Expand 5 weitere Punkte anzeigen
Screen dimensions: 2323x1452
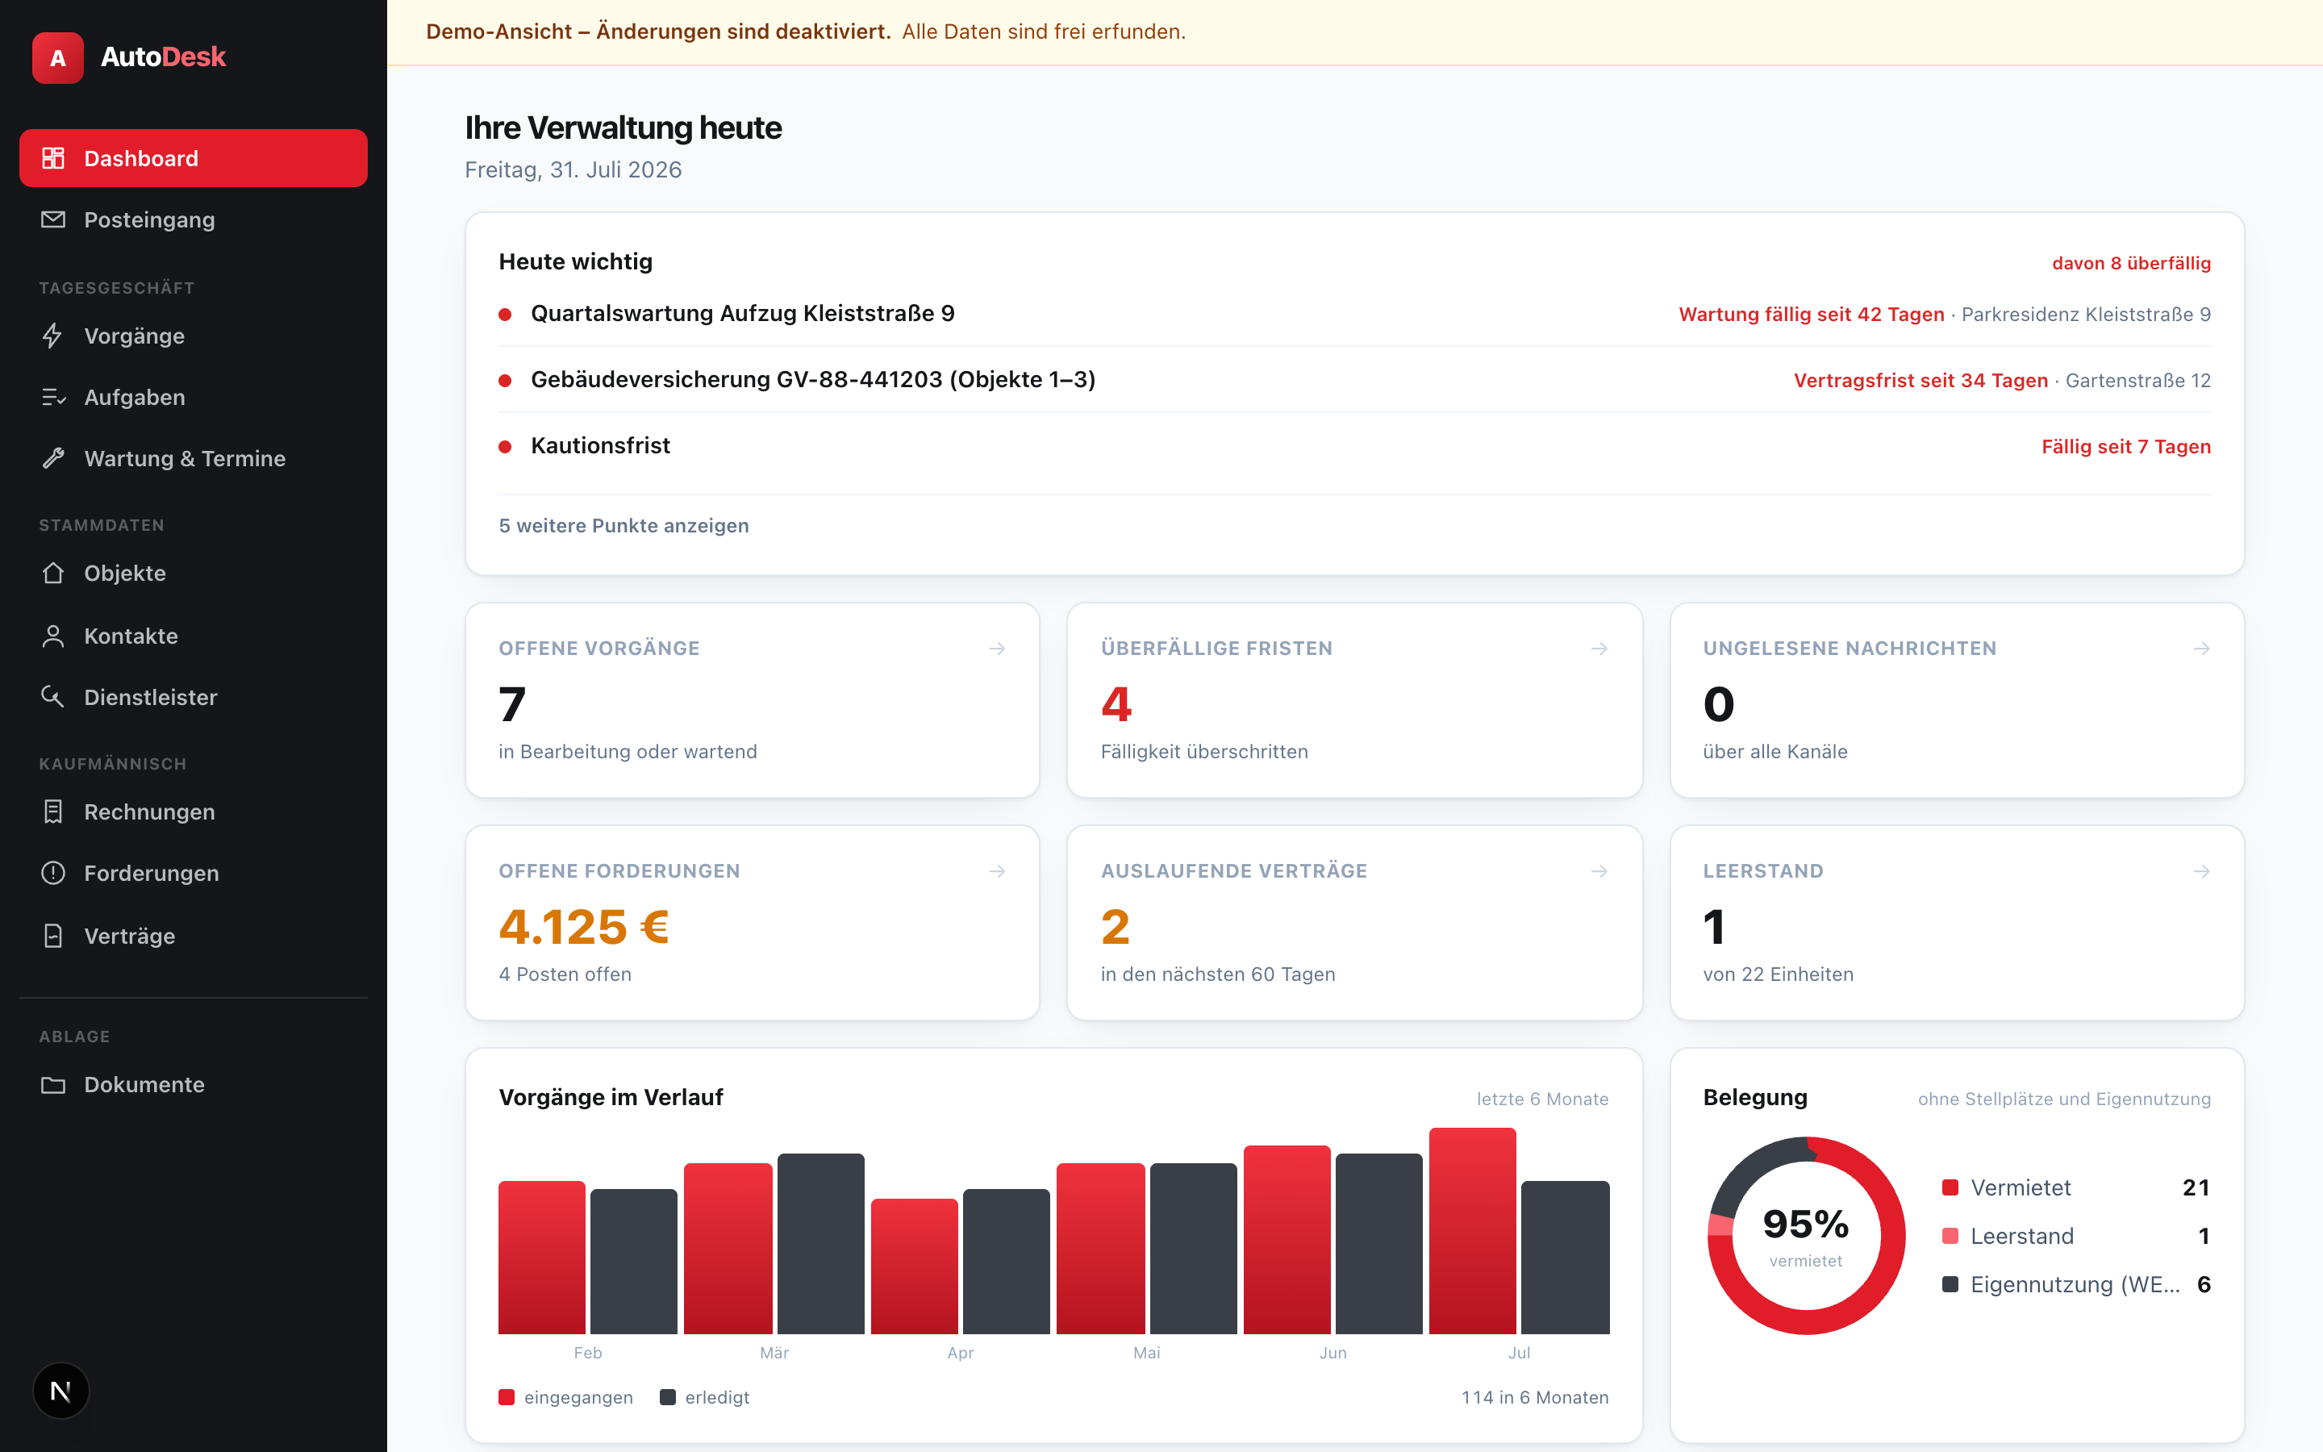(x=624, y=525)
